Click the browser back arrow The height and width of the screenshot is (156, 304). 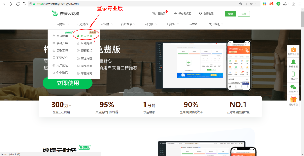click(5, 4)
